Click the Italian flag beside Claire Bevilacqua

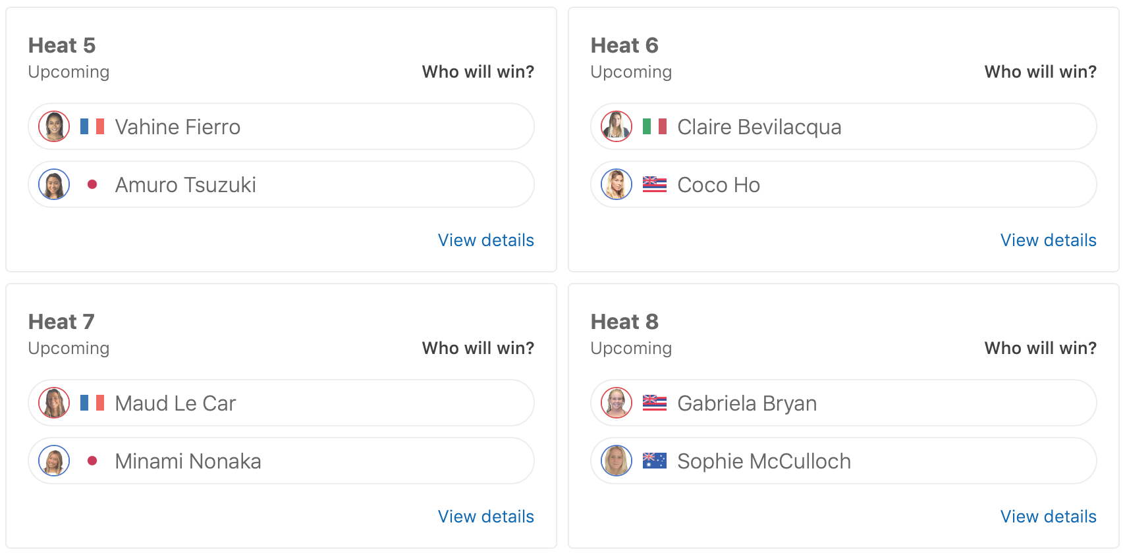655,126
